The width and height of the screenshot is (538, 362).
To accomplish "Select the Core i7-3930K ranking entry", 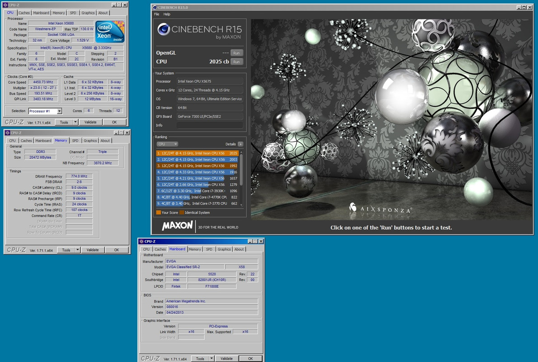I will point(197,191).
